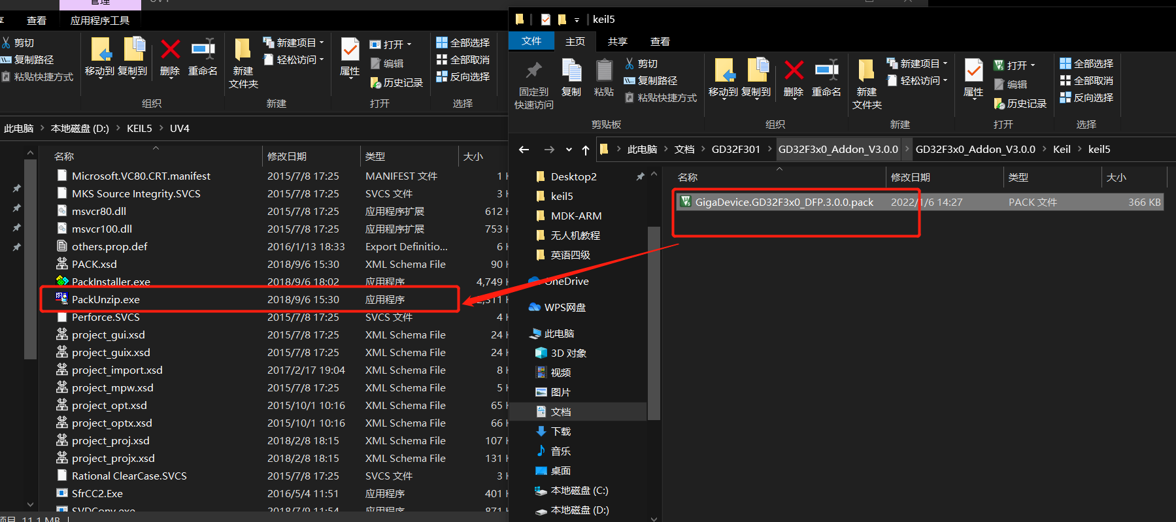The width and height of the screenshot is (1176, 522).
Task: Click Delete icon in left UV4 window
Action: pyautogui.click(x=170, y=50)
